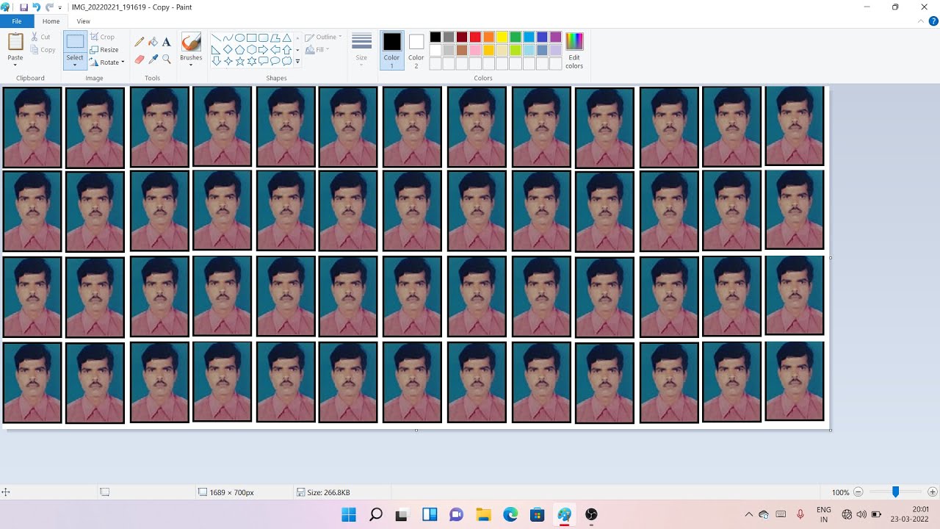Select Color 1 foreground button
940x529 pixels.
(391, 51)
